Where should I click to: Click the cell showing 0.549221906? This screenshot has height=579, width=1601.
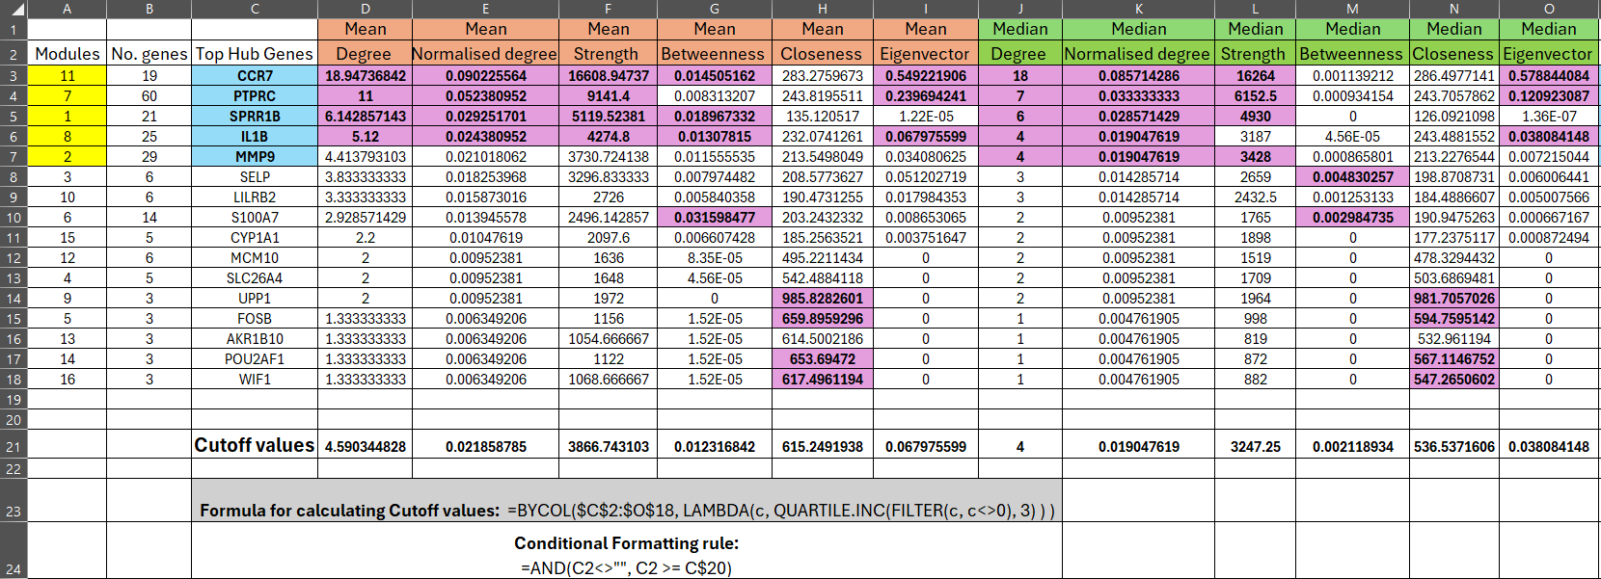(925, 75)
